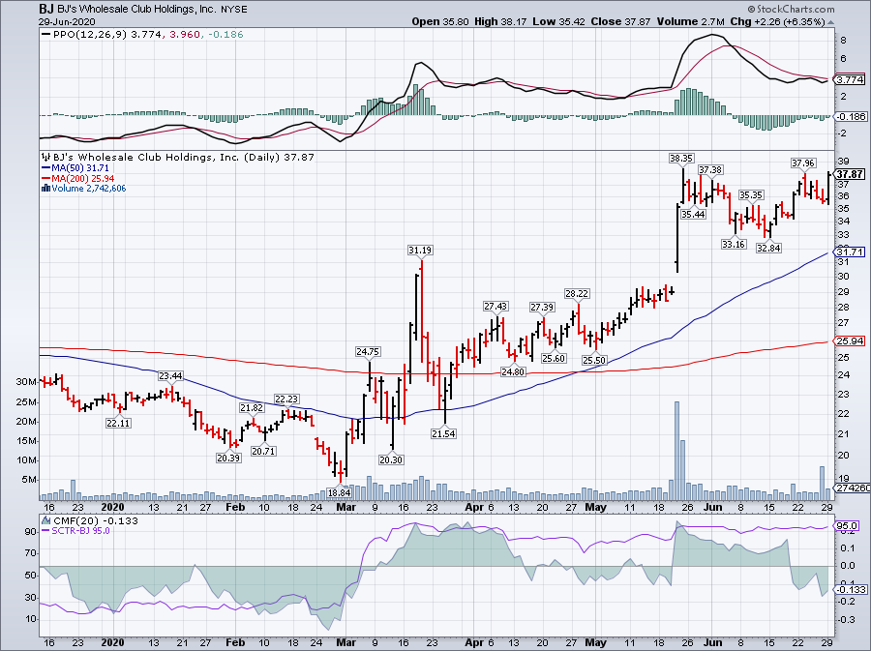The image size is (871, 651).
Task: Click the 18.84 March low annotation
Action: point(339,492)
